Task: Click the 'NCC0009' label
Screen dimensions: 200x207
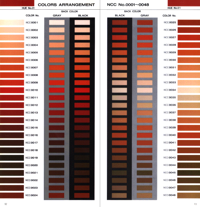Action: (x=32, y=83)
